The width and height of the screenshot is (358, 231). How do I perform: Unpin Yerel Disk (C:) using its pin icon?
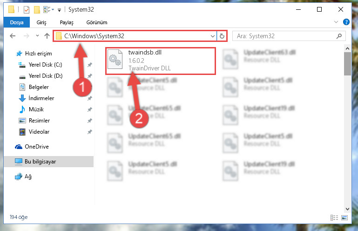(x=90, y=65)
